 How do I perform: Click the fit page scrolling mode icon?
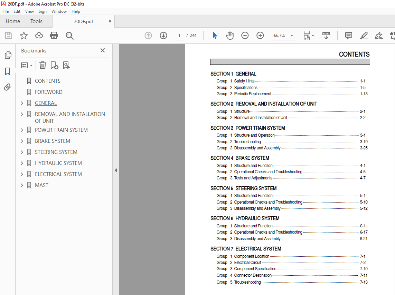307,36
